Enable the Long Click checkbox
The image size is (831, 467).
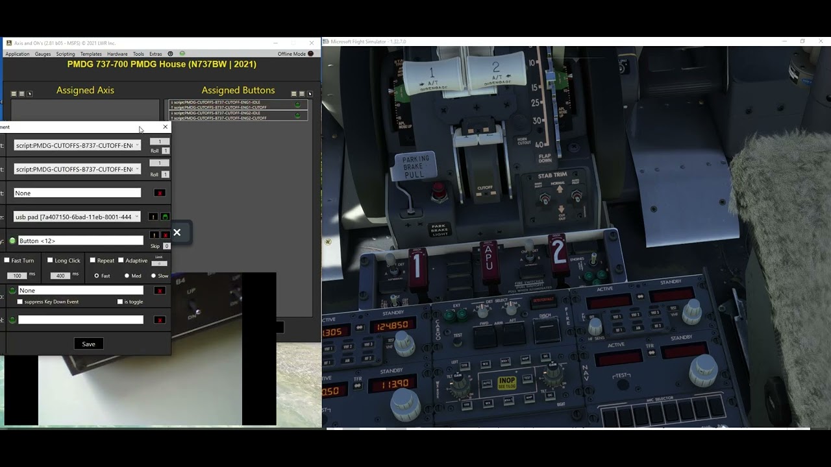50,260
